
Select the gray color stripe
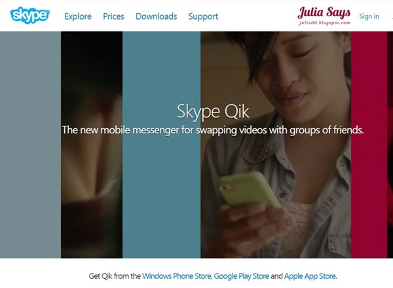pyautogui.click(x=30, y=145)
